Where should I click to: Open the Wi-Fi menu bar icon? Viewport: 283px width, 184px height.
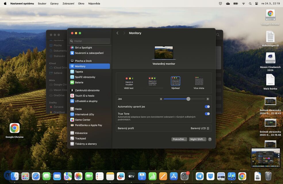pos(243,3)
